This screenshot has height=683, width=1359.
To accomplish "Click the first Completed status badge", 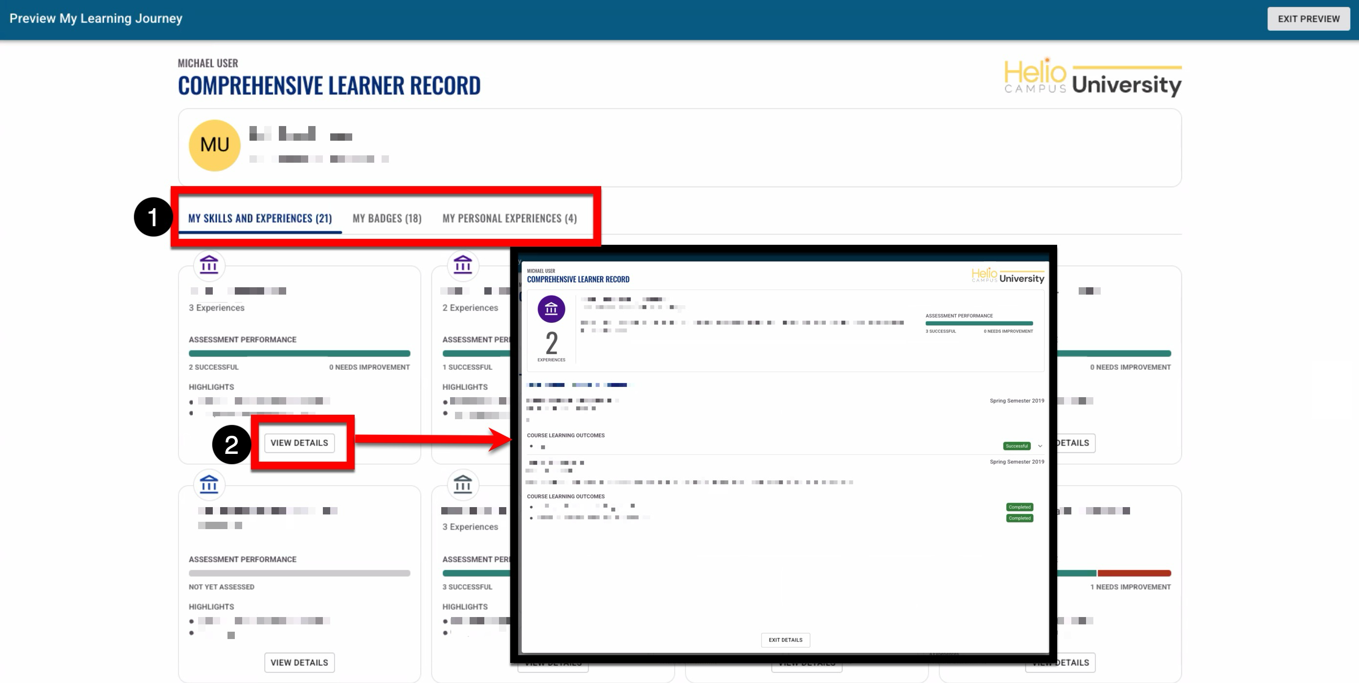I will pyautogui.click(x=1019, y=507).
